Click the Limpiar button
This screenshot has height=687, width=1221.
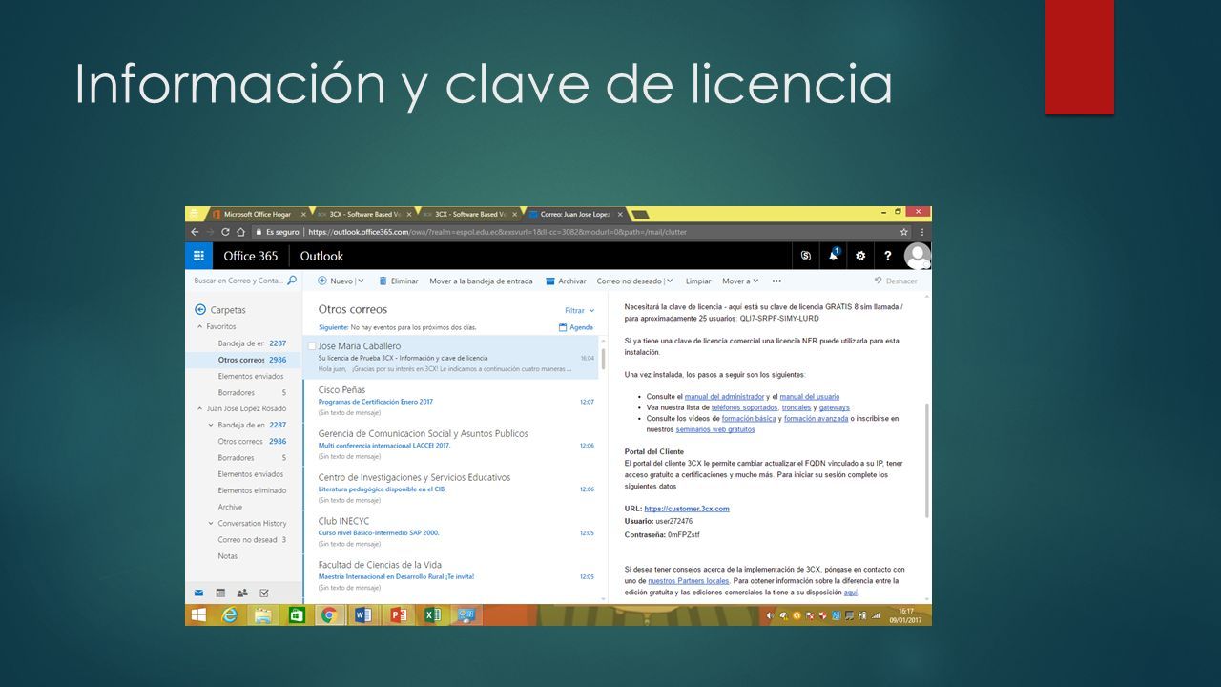coord(698,281)
